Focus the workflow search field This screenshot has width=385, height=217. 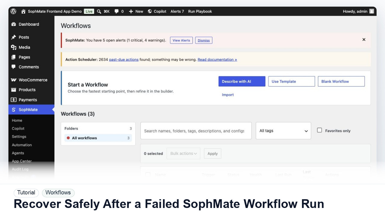click(x=196, y=131)
